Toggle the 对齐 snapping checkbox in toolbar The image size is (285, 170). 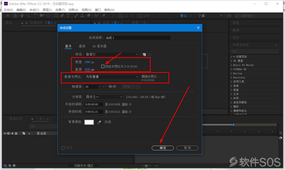point(140,16)
